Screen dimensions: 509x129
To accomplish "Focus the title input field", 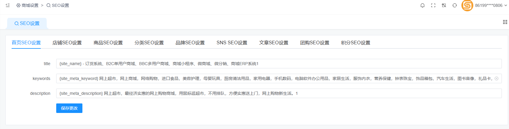I will pyautogui.click(x=279, y=64).
